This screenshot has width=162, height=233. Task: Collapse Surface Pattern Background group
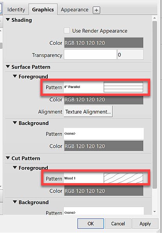(15, 123)
